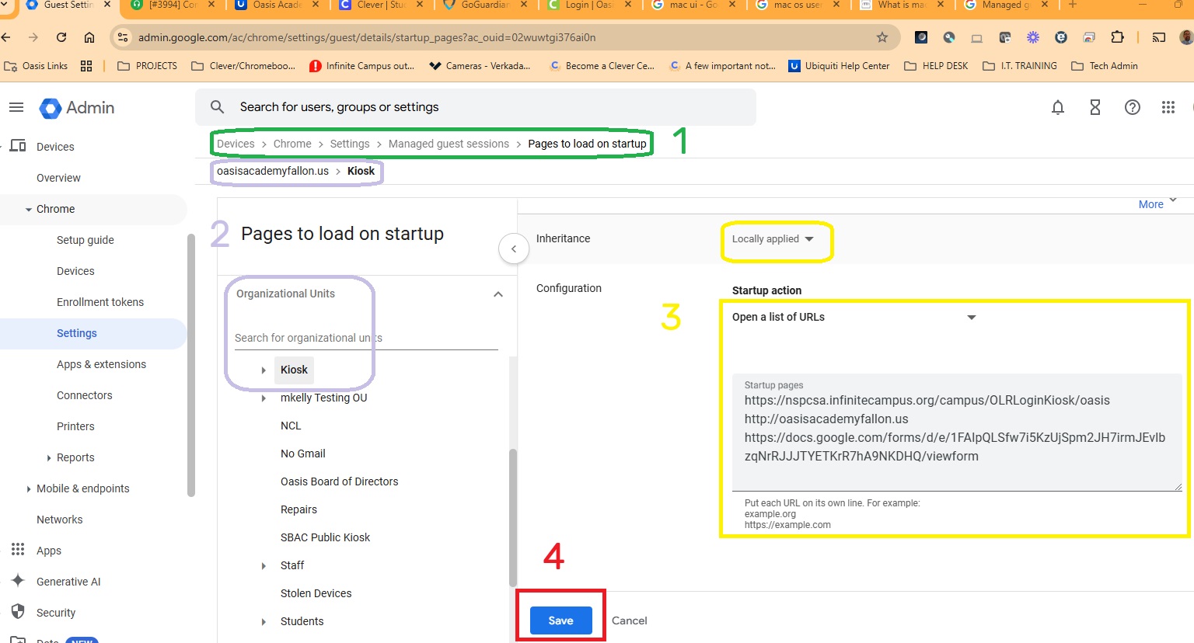This screenshot has width=1194, height=643.
Task: Click the Settings breadcrumb link
Action: tap(350, 144)
